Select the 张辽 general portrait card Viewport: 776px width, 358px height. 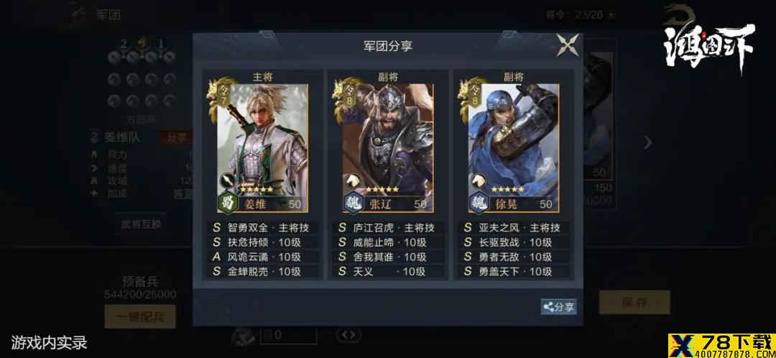pyautogui.click(x=388, y=147)
